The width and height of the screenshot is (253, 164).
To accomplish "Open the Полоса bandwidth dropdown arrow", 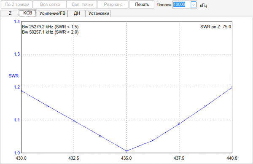I will click(x=194, y=5).
